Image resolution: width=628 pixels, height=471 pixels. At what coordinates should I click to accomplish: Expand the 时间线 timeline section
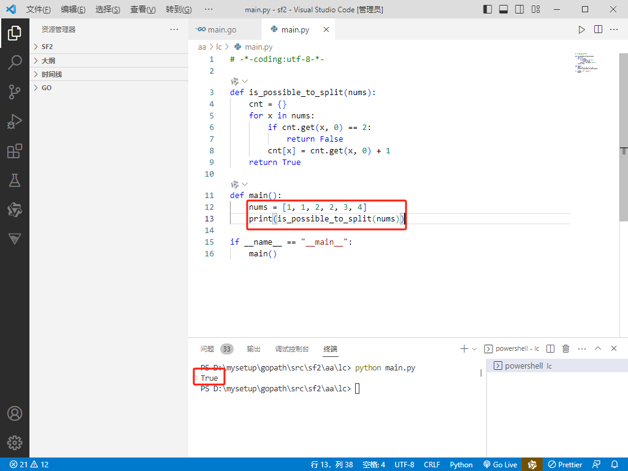[109, 74]
